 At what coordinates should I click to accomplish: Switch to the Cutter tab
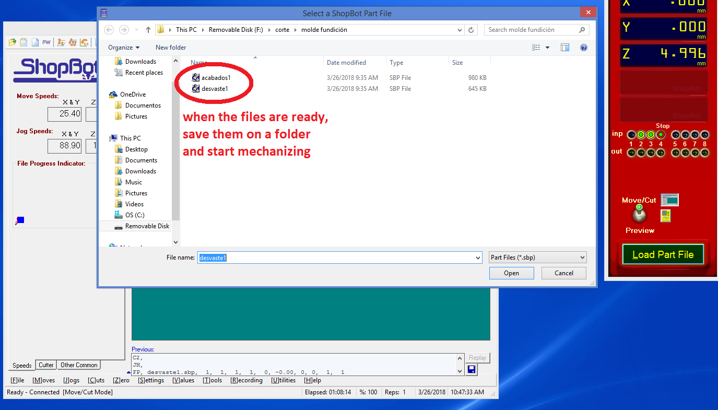pyautogui.click(x=46, y=365)
